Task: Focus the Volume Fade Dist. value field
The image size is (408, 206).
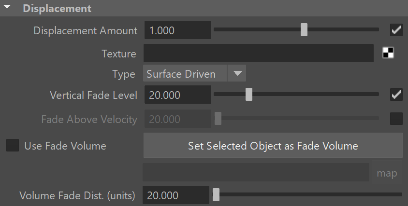Action: pyautogui.click(x=176, y=195)
